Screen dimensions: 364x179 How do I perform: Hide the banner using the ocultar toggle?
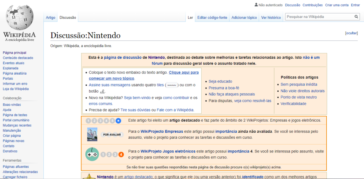[x=351, y=33]
